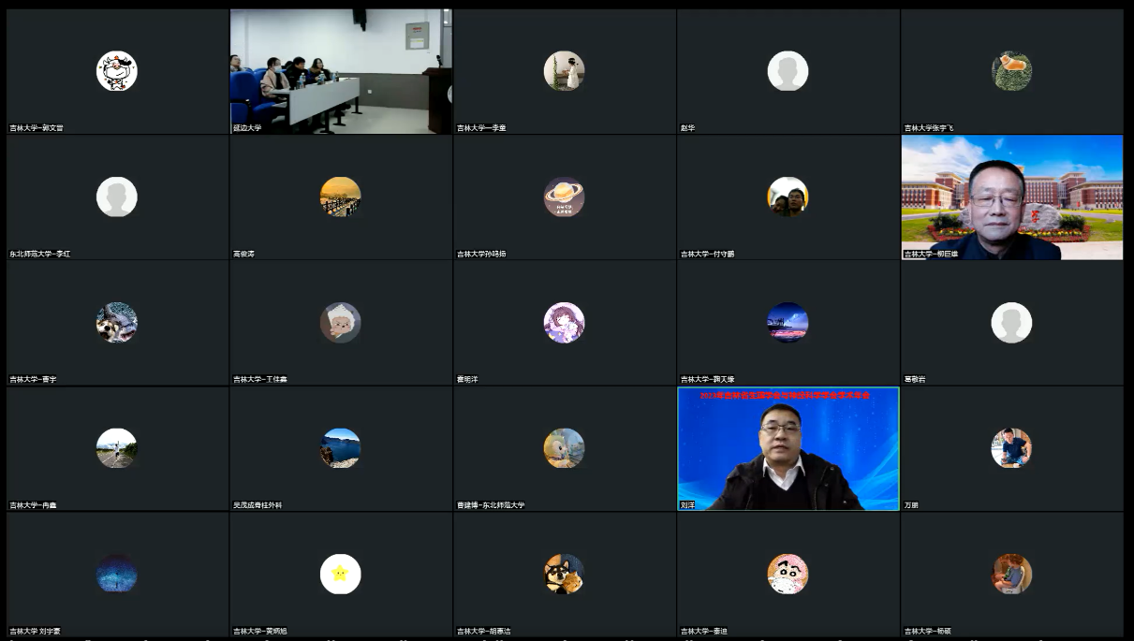Select the two-person photo avatar of 付守鹏
The image size is (1134, 641).
(788, 197)
